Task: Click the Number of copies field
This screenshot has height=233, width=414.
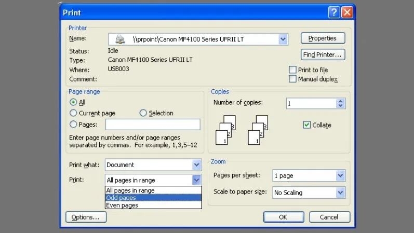Action: coord(311,103)
